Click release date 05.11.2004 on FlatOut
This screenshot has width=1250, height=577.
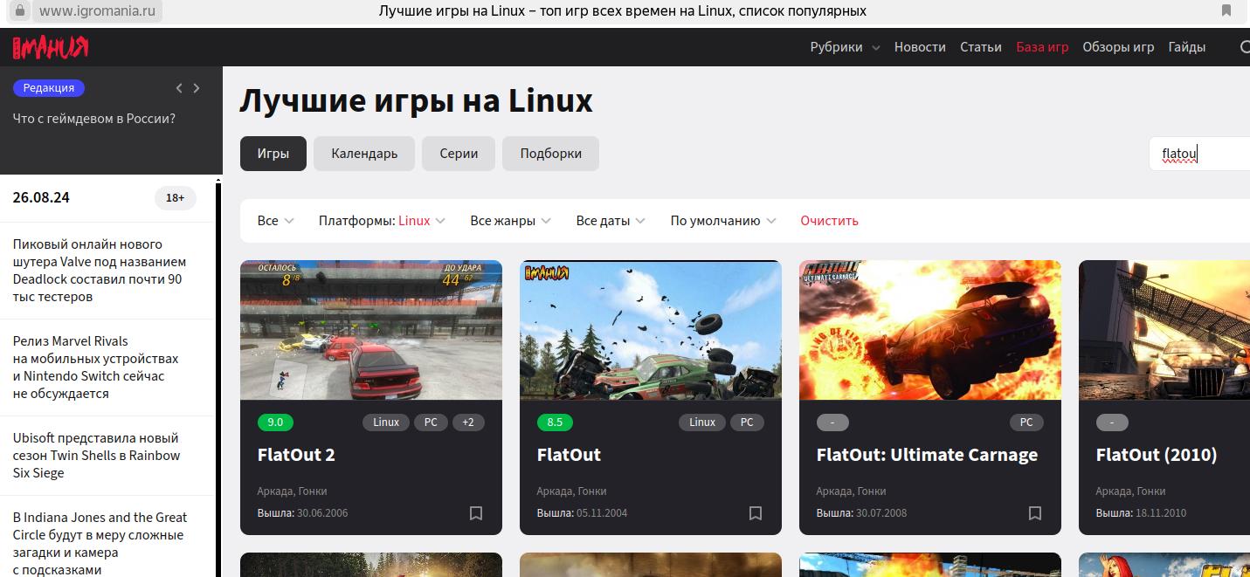[x=602, y=513]
